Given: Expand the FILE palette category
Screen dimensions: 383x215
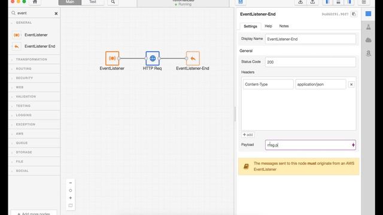Looking at the screenshot, I should (x=20, y=161).
